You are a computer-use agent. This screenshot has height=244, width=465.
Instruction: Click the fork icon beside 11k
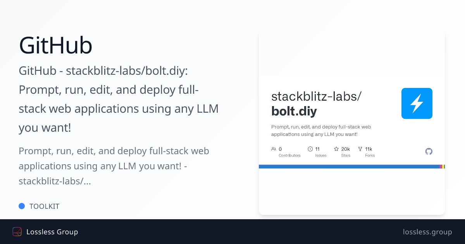coord(360,149)
